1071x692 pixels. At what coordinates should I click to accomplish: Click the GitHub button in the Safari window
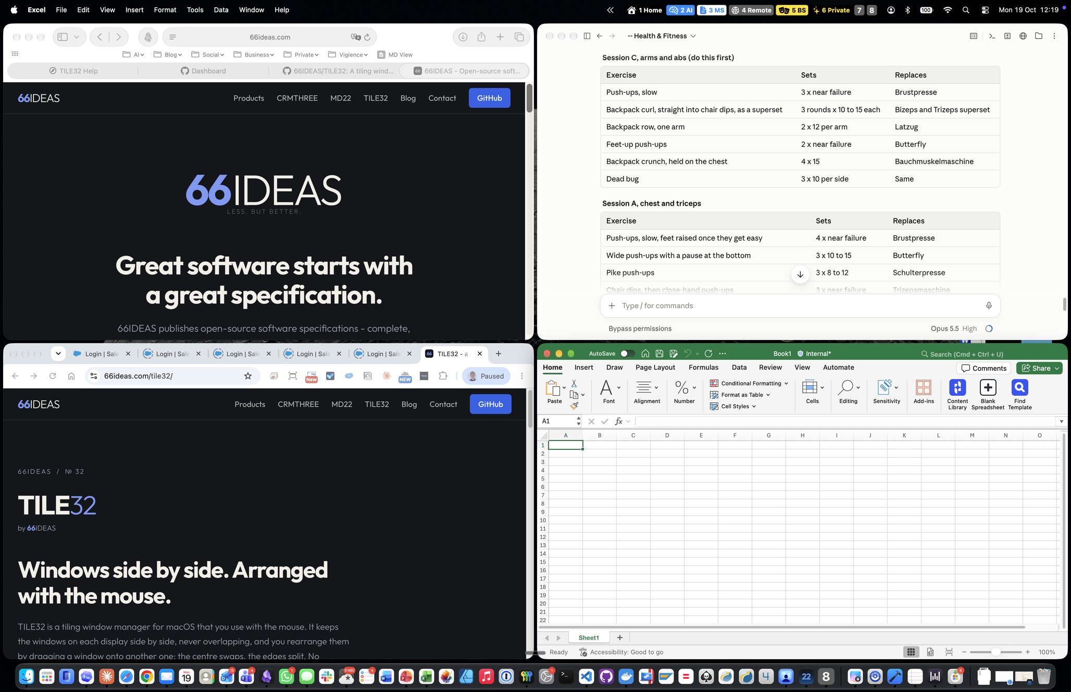[x=490, y=98]
